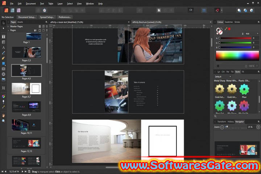261x174 pixels.
Task: Select the View hand tool
Action: [x=3, y=115]
